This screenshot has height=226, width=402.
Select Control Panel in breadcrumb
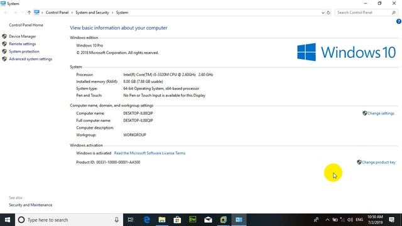point(57,13)
